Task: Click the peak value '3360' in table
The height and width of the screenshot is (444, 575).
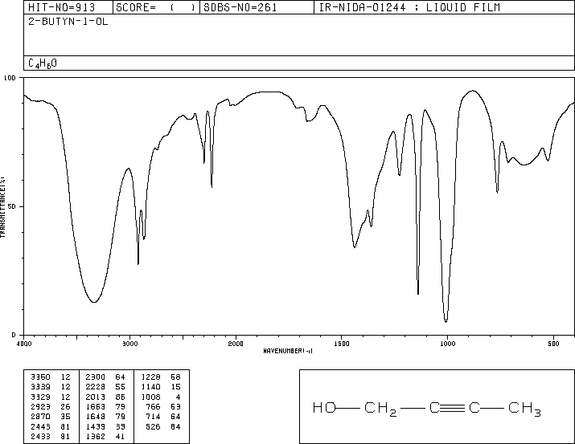Action: pyautogui.click(x=41, y=377)
